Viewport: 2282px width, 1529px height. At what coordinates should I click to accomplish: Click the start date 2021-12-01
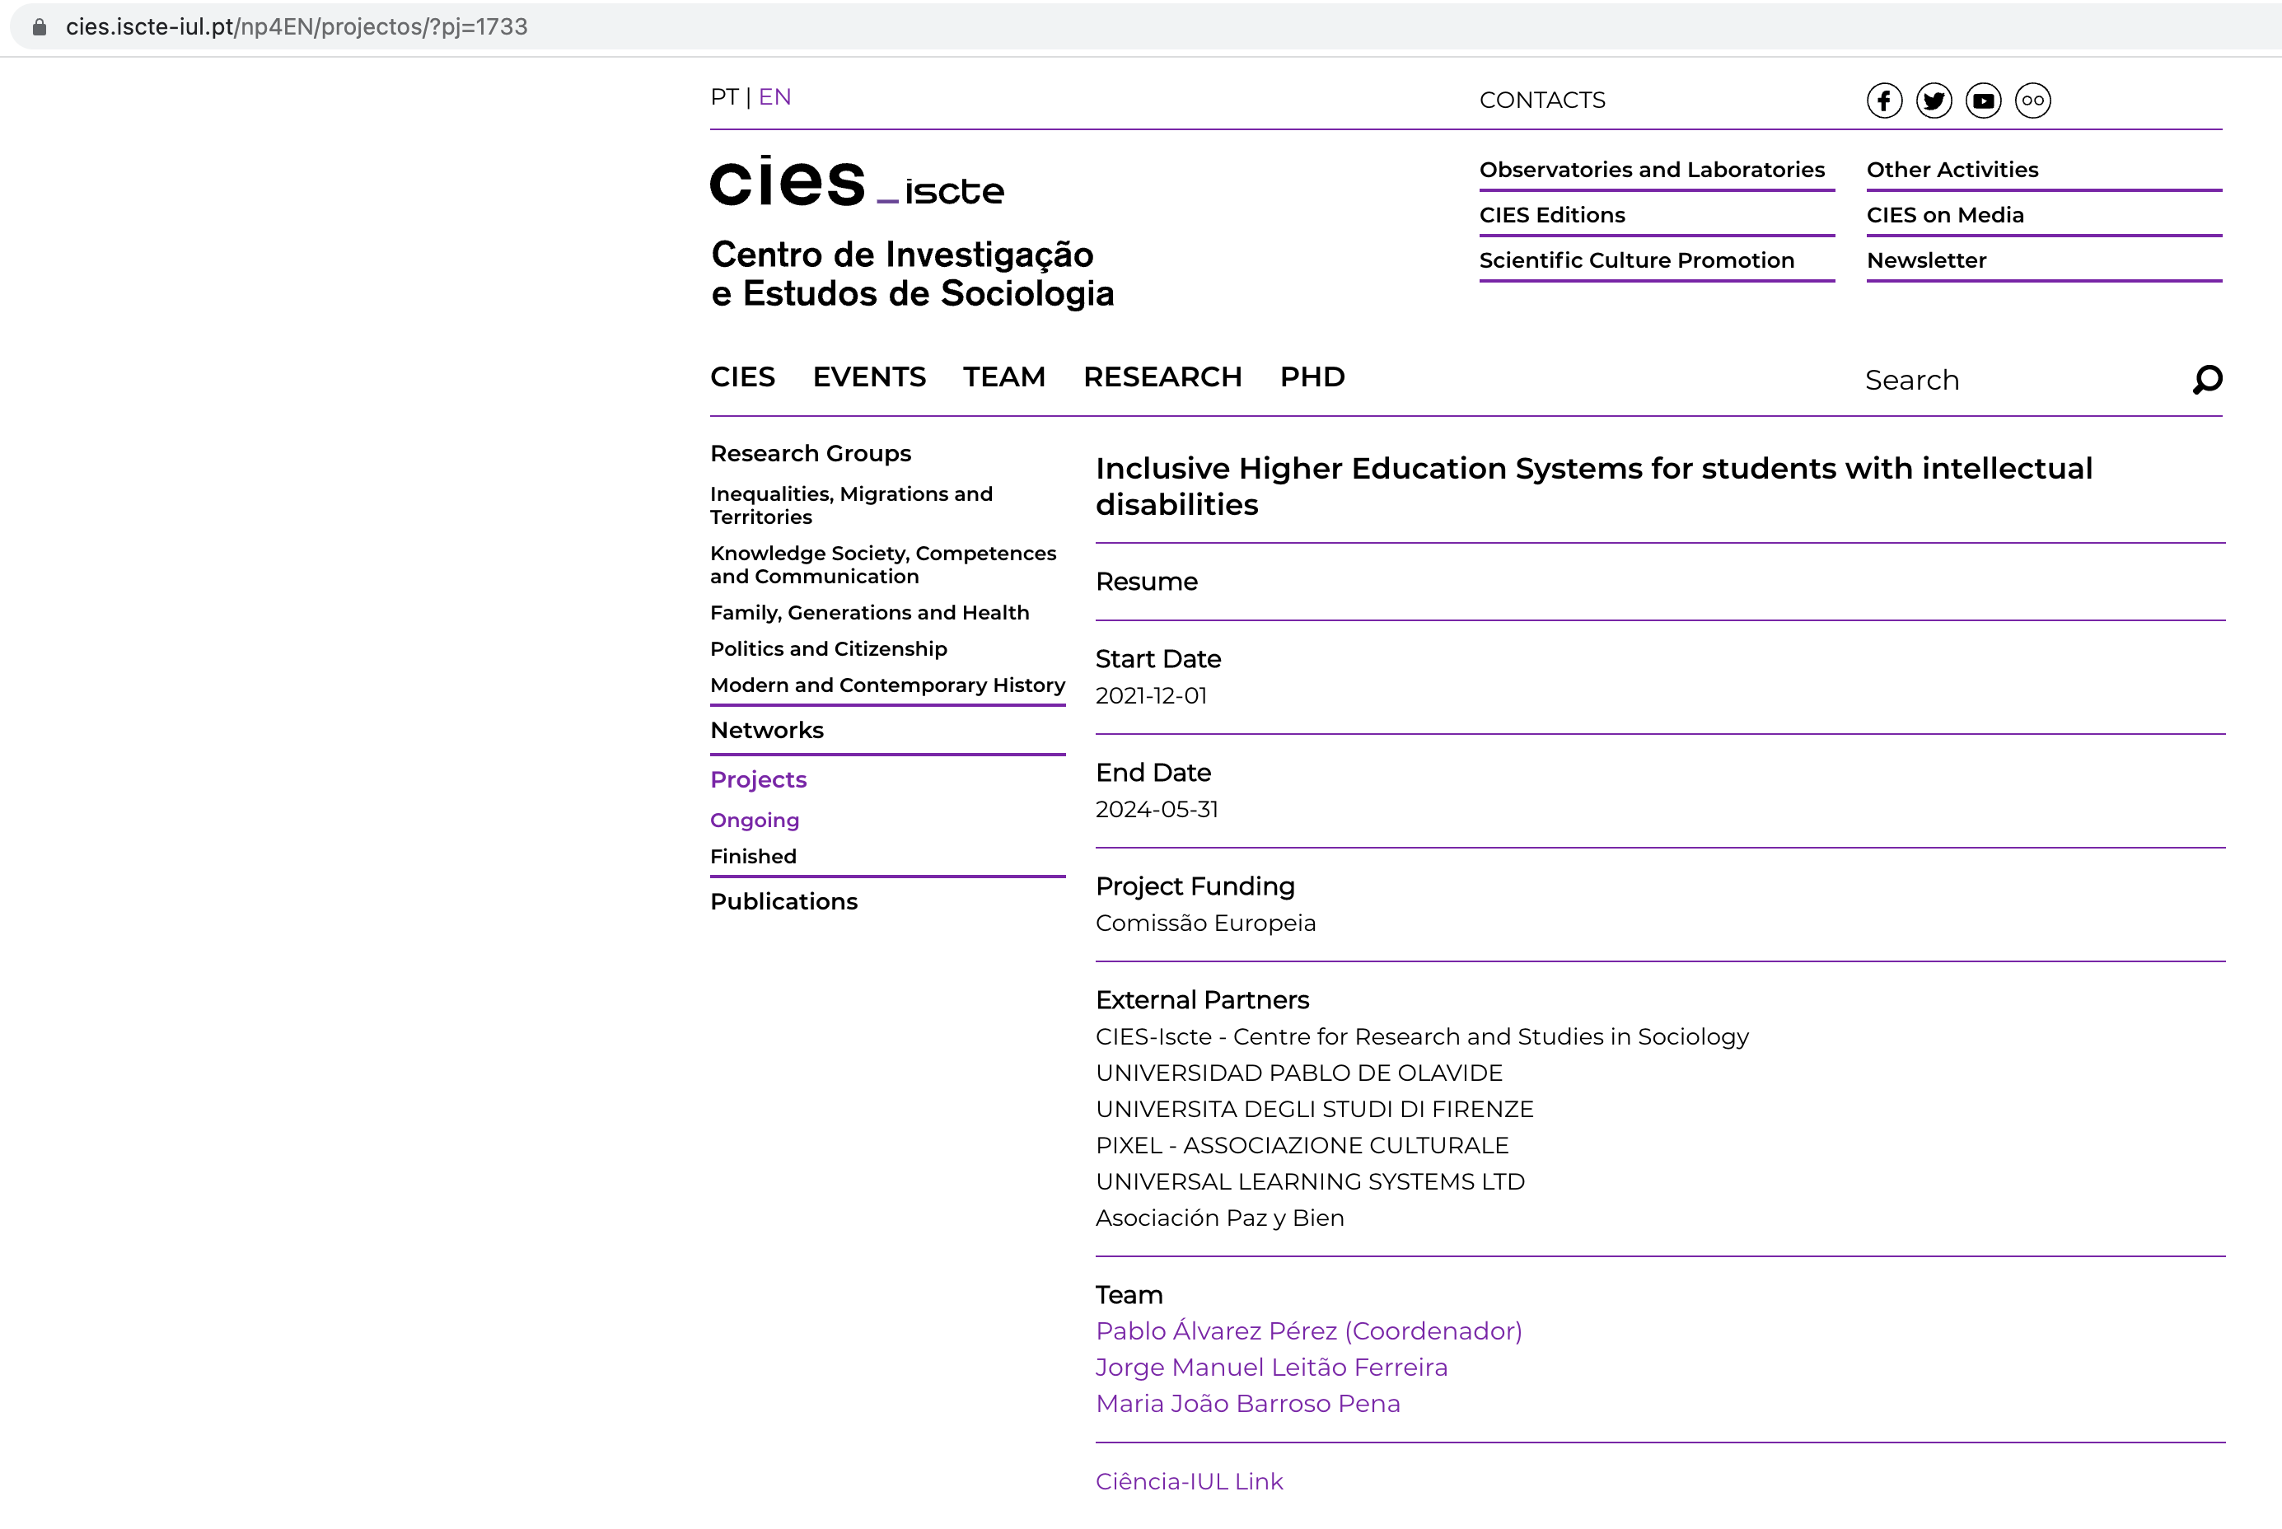1151,695
